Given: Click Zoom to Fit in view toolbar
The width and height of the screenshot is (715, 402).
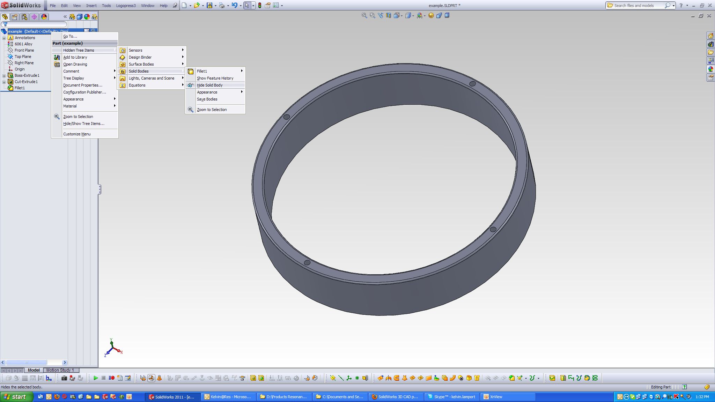Looking at the screenshot, I should [x=364, y=15].
